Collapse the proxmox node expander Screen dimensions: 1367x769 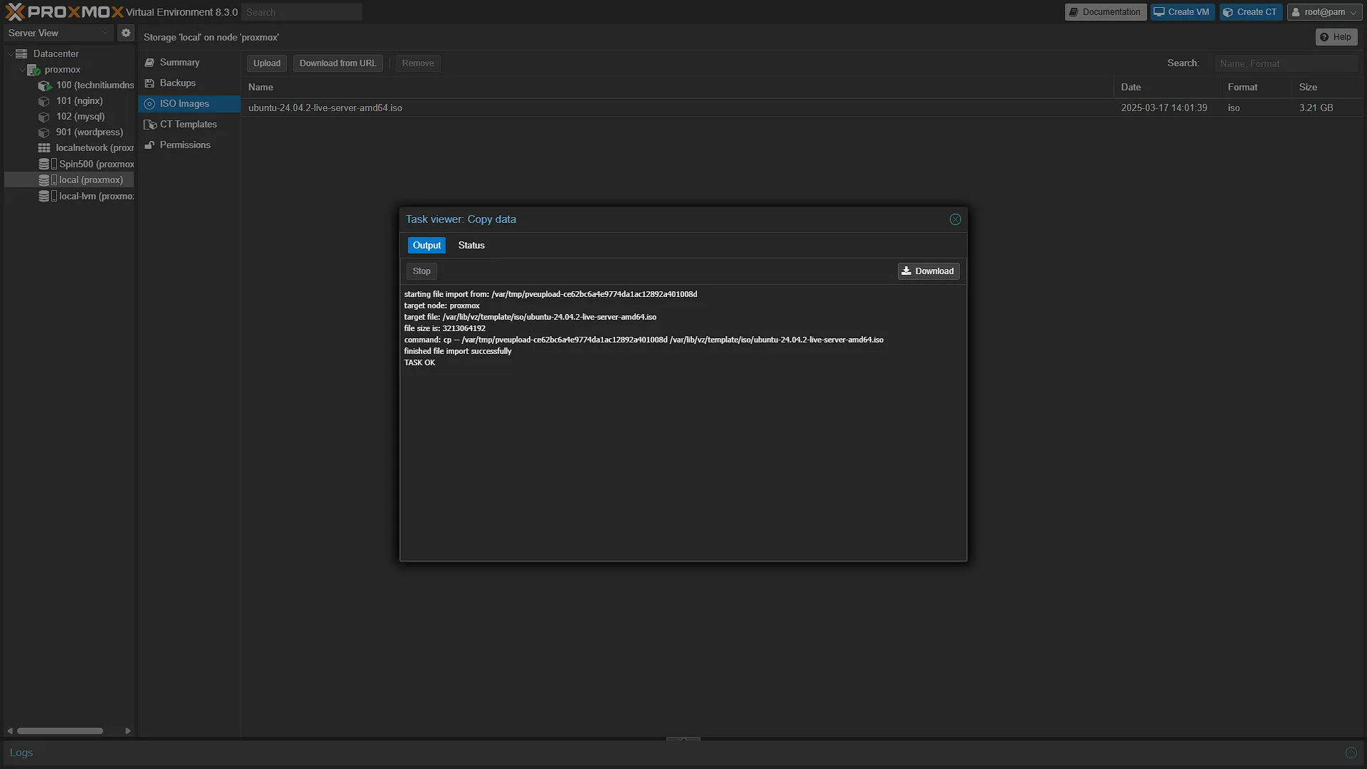point(21,70)
